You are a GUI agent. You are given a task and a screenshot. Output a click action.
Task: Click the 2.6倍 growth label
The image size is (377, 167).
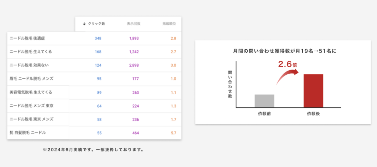[288, 64]
